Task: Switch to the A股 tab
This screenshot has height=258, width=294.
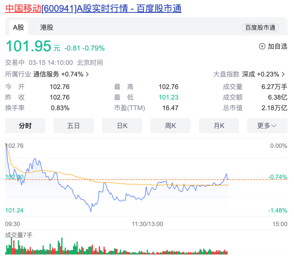Action: (19, 27)
